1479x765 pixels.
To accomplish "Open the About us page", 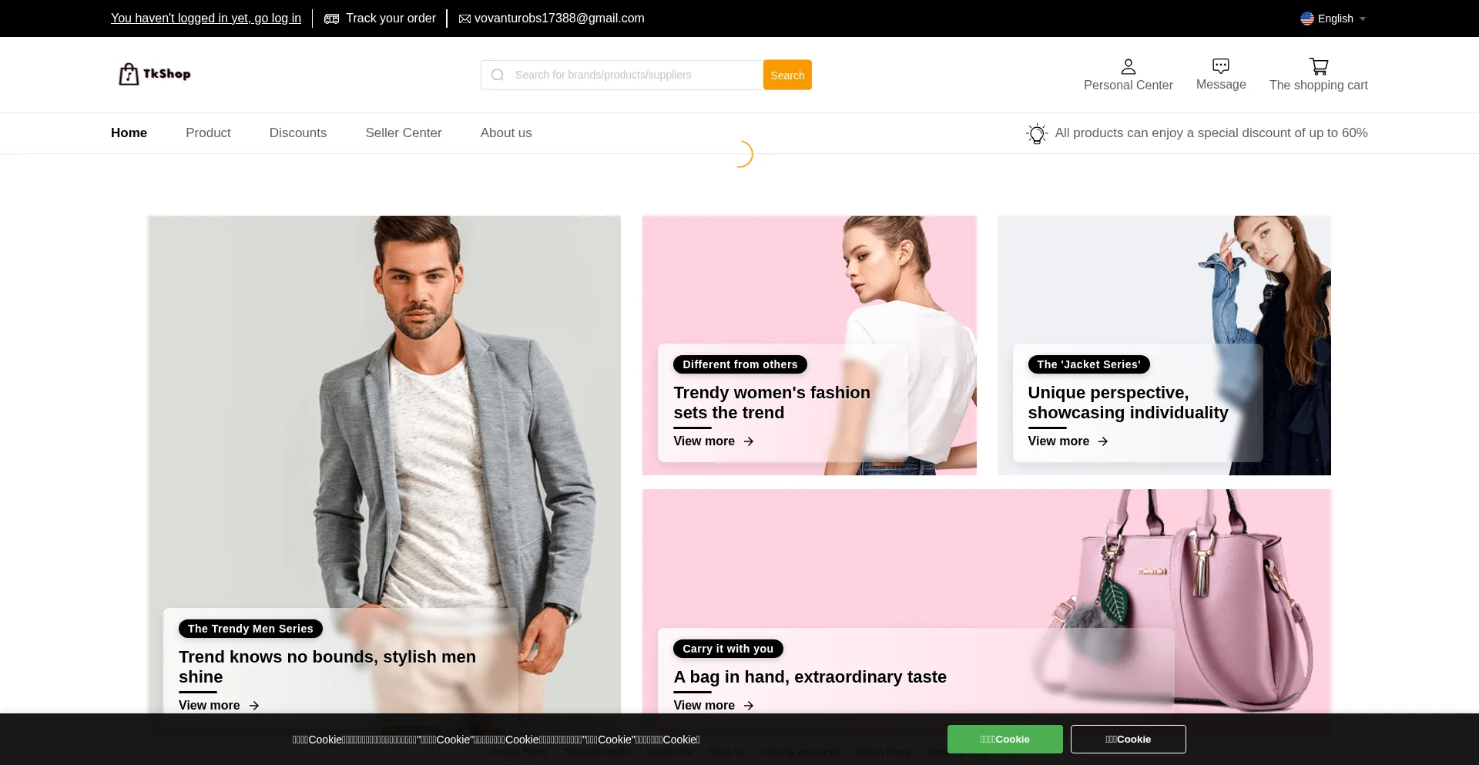I will (x=505, y=133).
